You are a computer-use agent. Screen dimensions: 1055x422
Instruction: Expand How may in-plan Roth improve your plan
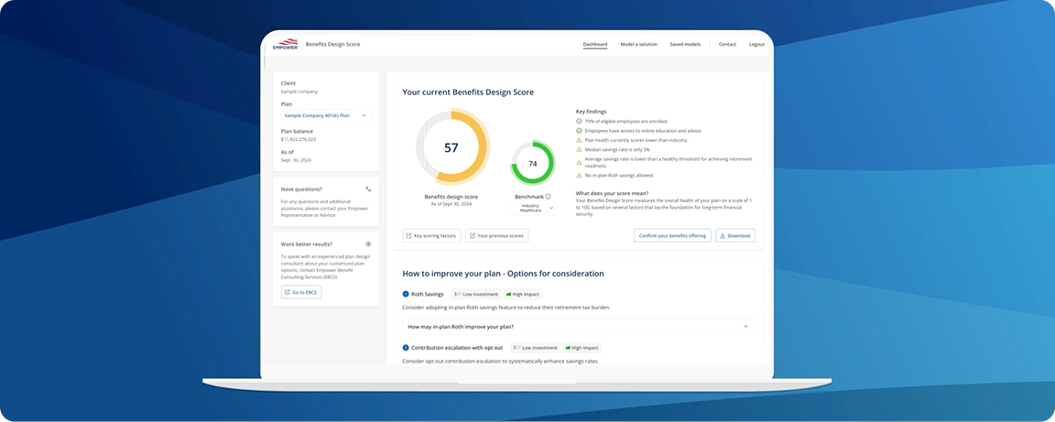tap(579, 327)
